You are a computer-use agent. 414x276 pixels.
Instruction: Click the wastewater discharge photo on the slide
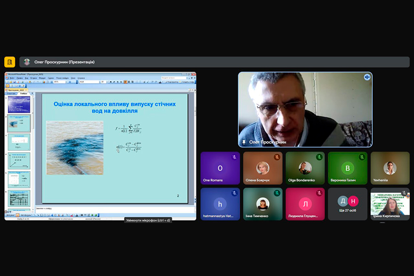coord(75,148)
